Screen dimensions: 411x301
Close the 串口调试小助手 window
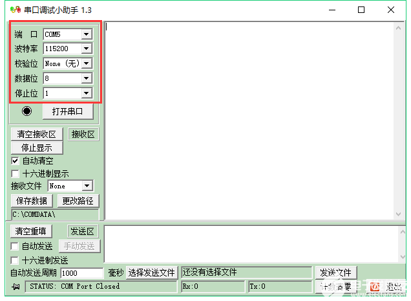click(x=391, y=10)
